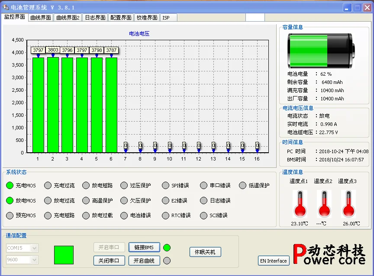Toggle the 过压保护 status indicator
Image resolution: width=374 pixels, height=276 pixels.
[124, 186]
